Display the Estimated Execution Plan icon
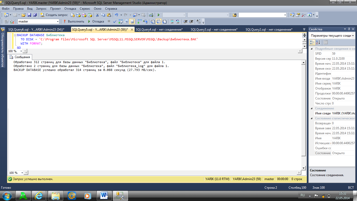357x201 pixels. (x=120, y=21)
